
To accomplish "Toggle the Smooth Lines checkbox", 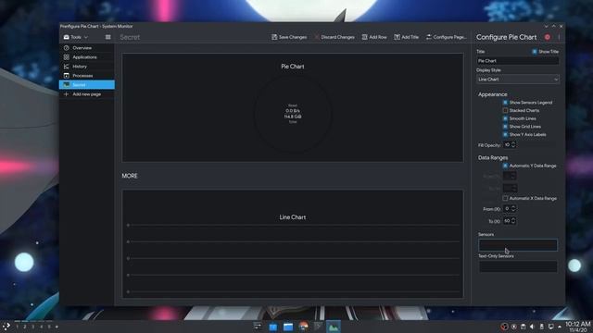I will click(x=505, y=118).
